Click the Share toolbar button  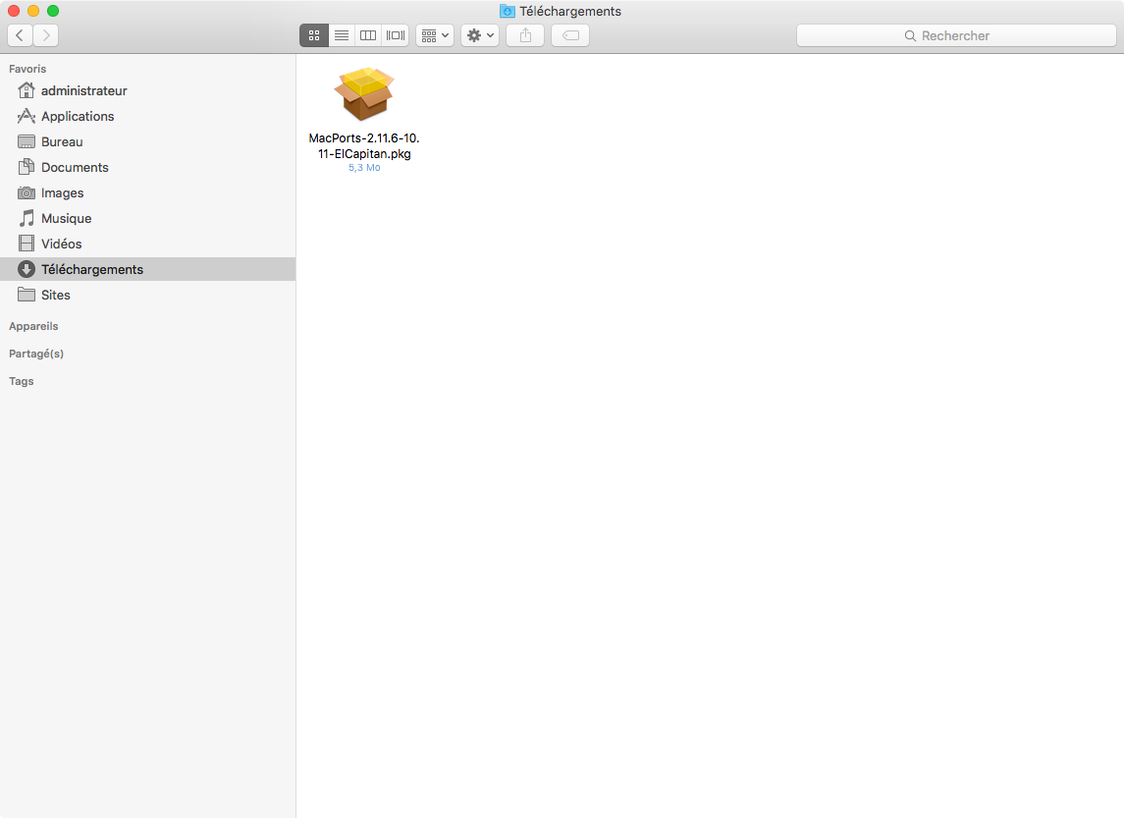click(525, 35)
